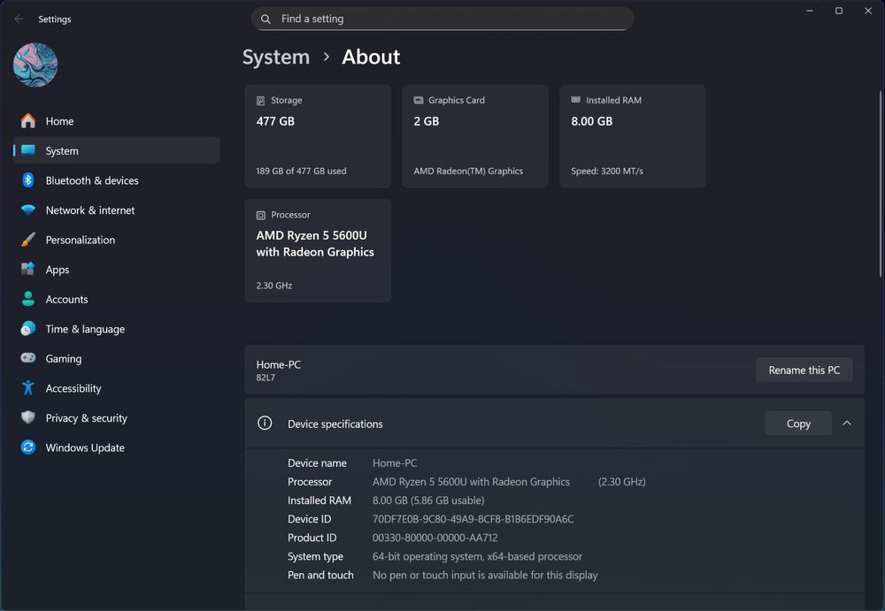Click the Bluetooth icon in sidebar
This screenshot has width=885, height=611.
click(27, 180)
